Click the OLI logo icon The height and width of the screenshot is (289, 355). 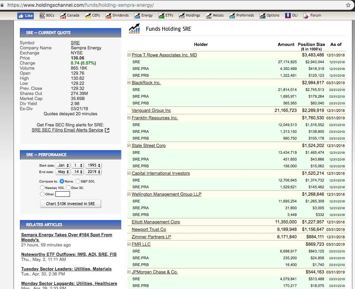click(288, 16)
